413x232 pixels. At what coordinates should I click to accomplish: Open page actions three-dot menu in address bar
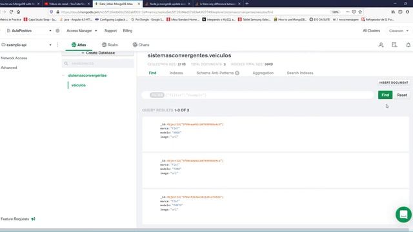[347, 12]
